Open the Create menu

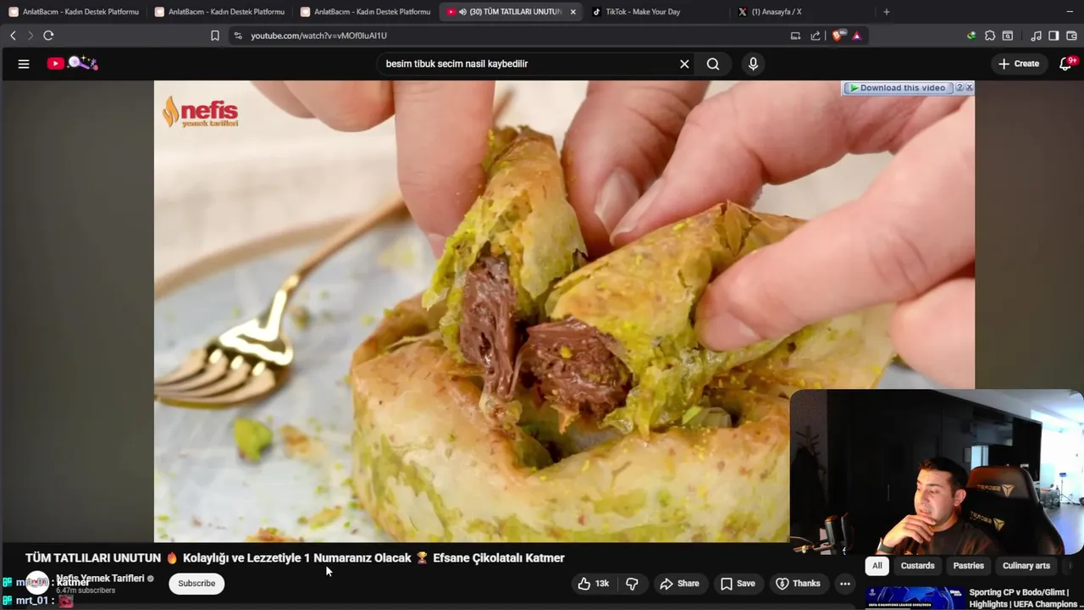pos(1019,64)
